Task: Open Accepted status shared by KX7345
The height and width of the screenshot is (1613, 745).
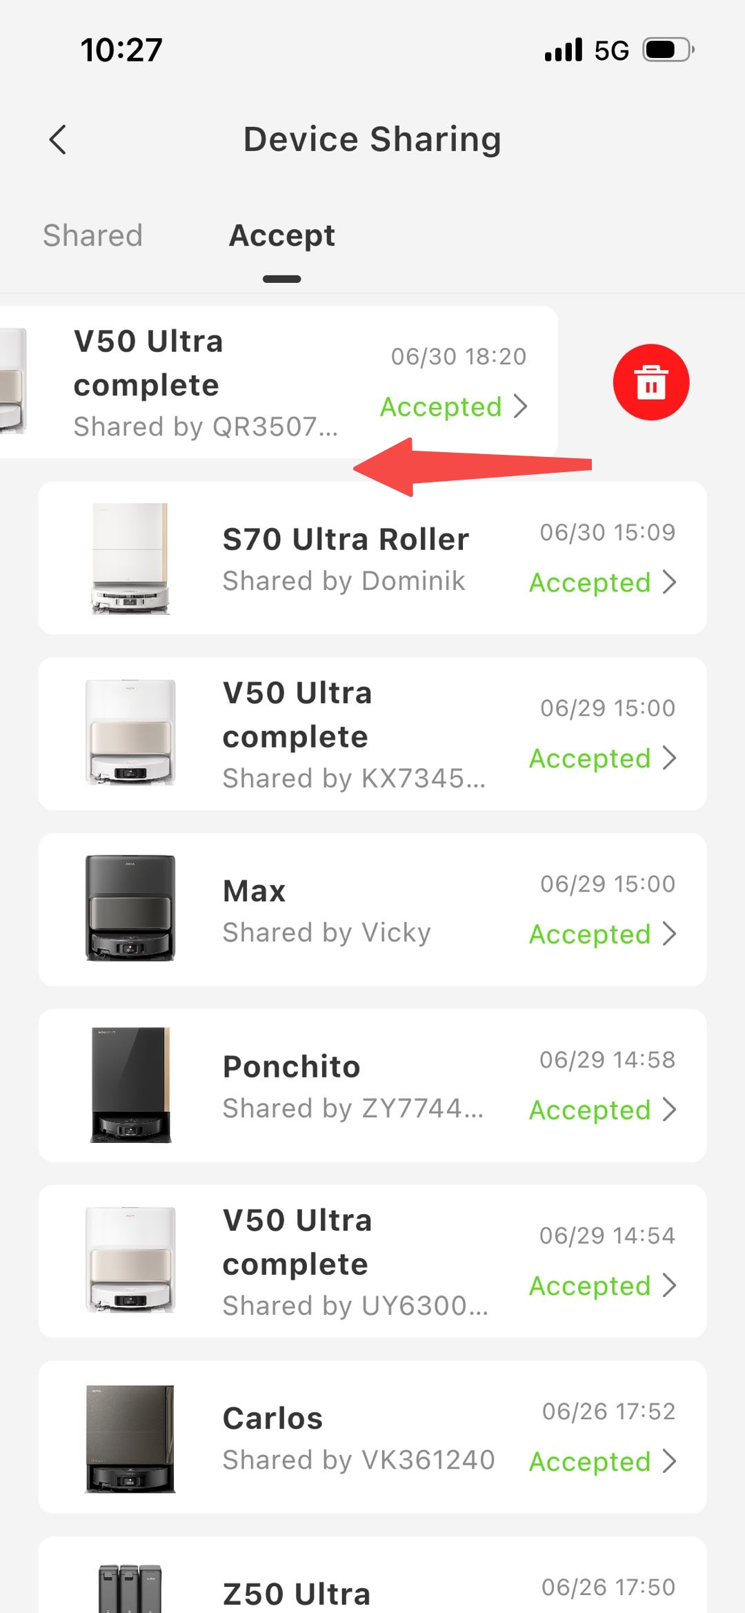Action: [604, 758]
